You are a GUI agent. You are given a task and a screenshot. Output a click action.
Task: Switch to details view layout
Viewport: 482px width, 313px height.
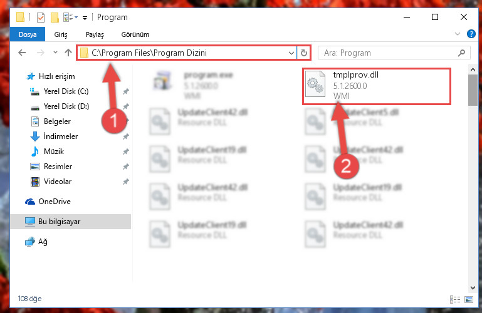(455, 299)
